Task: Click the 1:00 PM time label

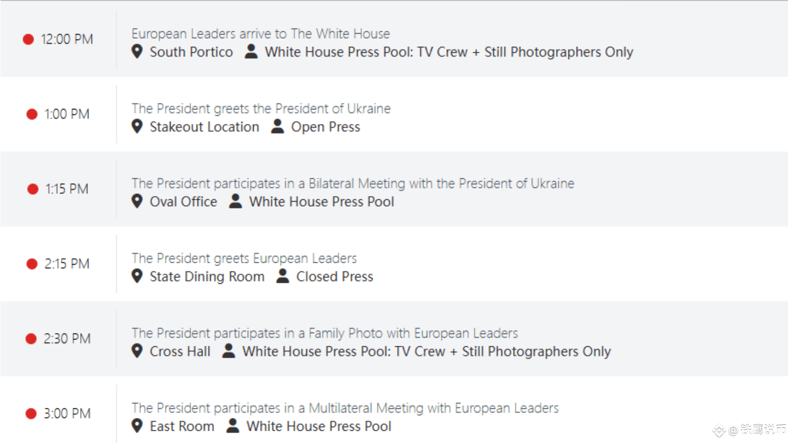Action: click(67, 114)
